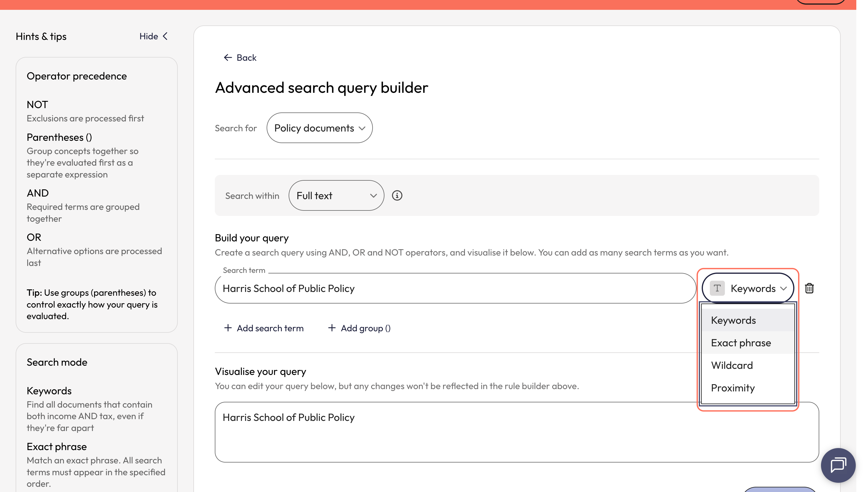Click inside the Visualise your query text box

(x=516, y=432)
